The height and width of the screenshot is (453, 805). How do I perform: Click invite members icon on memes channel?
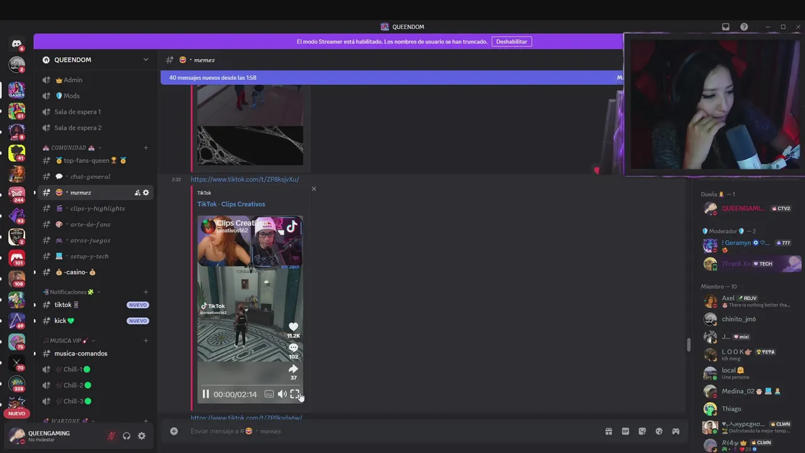coord(137,193)
